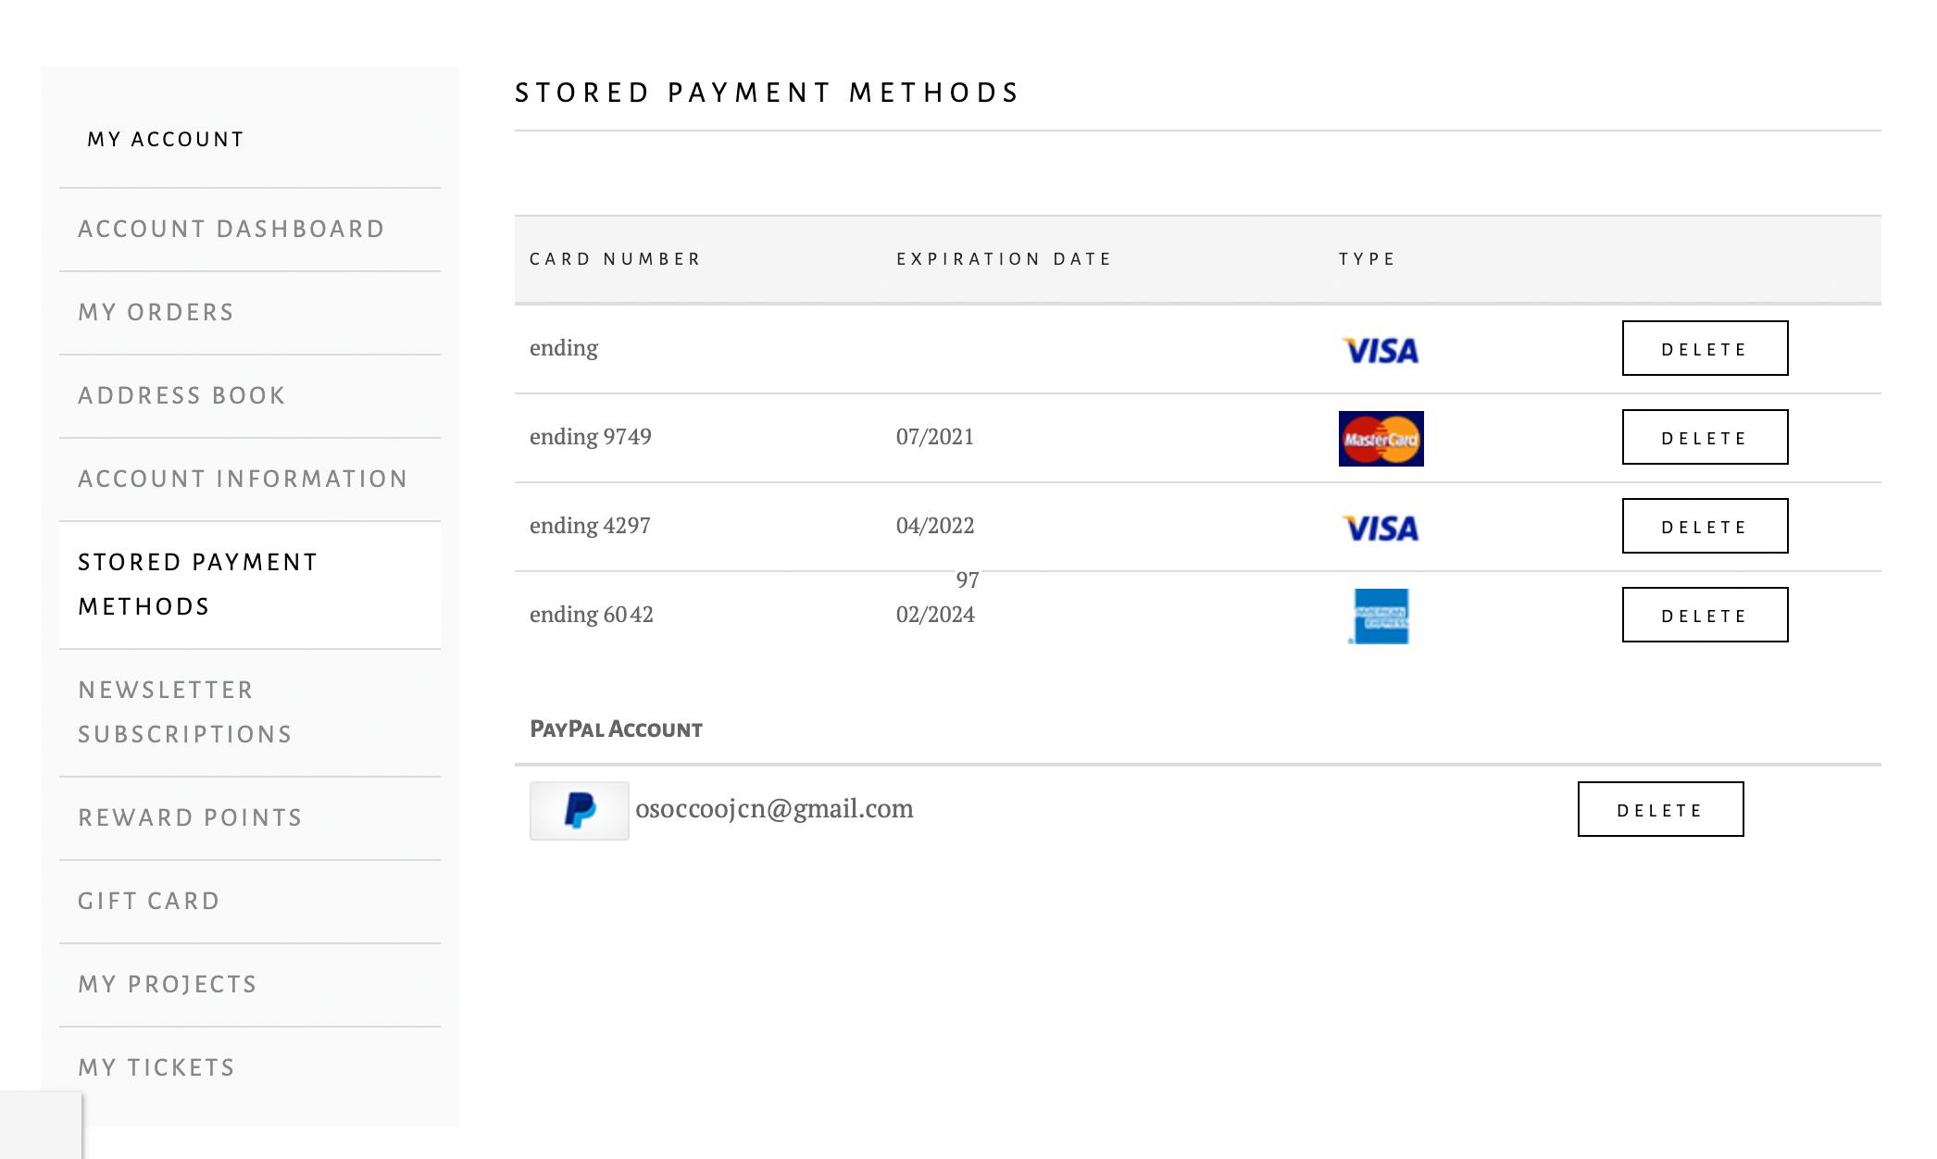Screen dimensions: 1937x1159
Task: Click the PayPal logo icon
Action: [x=580, y=810]
